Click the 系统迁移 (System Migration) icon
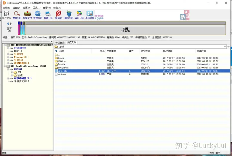 90,15
